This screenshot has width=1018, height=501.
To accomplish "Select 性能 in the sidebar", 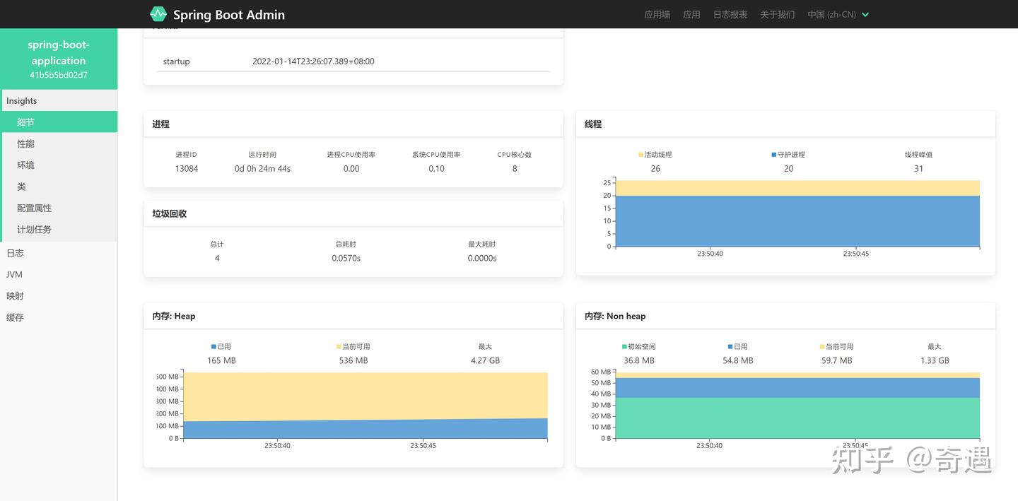I will click(25, 143).
